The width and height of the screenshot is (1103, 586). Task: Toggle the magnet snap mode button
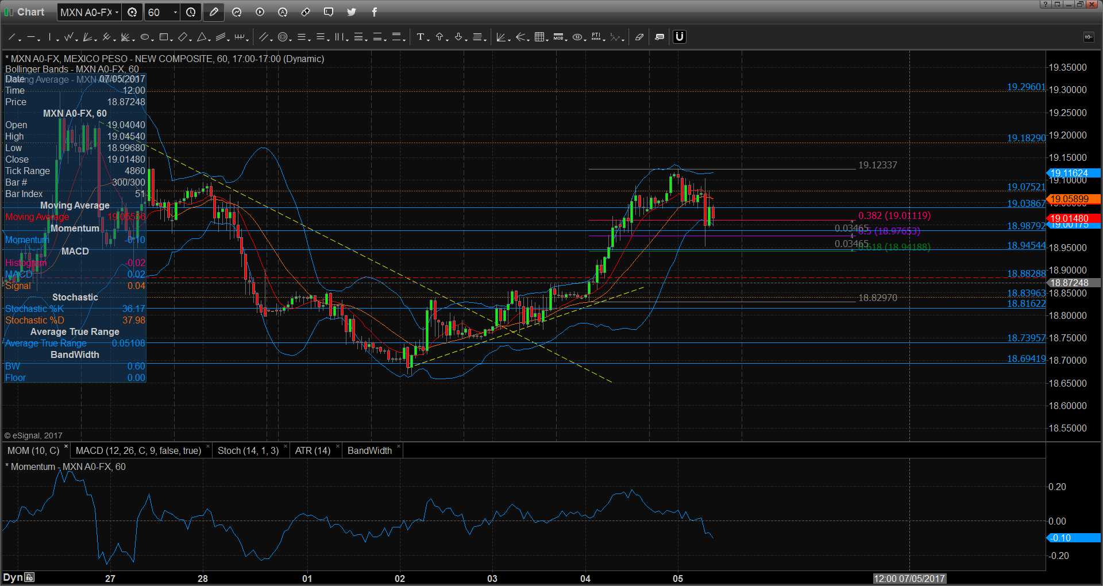coord(680,37)
